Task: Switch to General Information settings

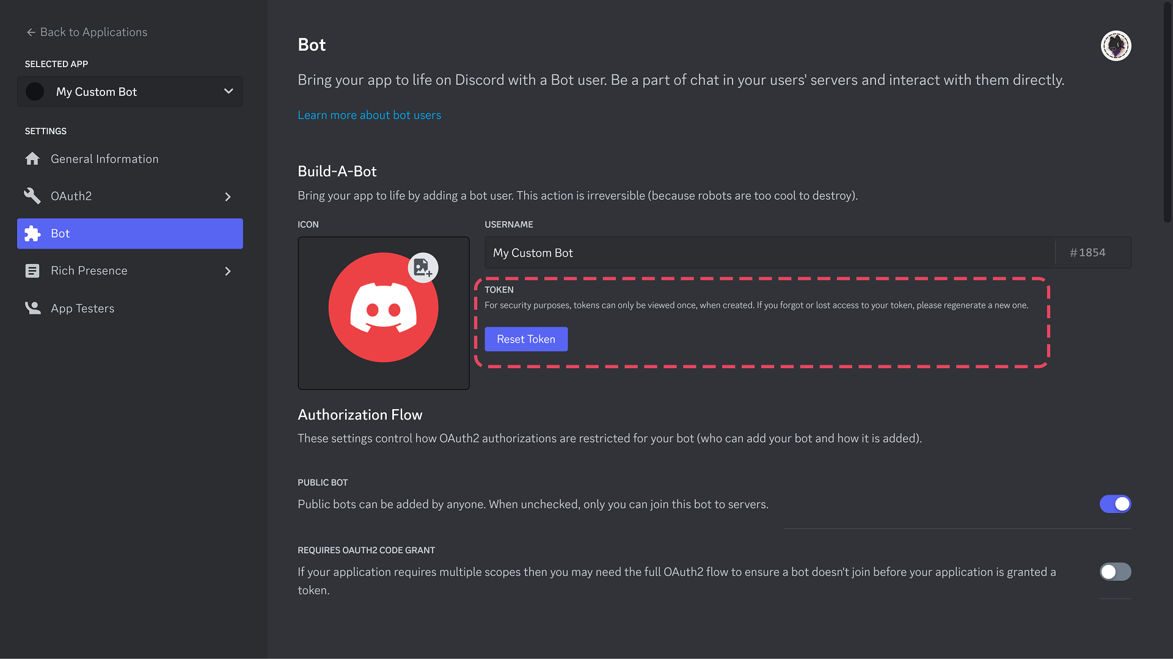Action: coord(104,158)
